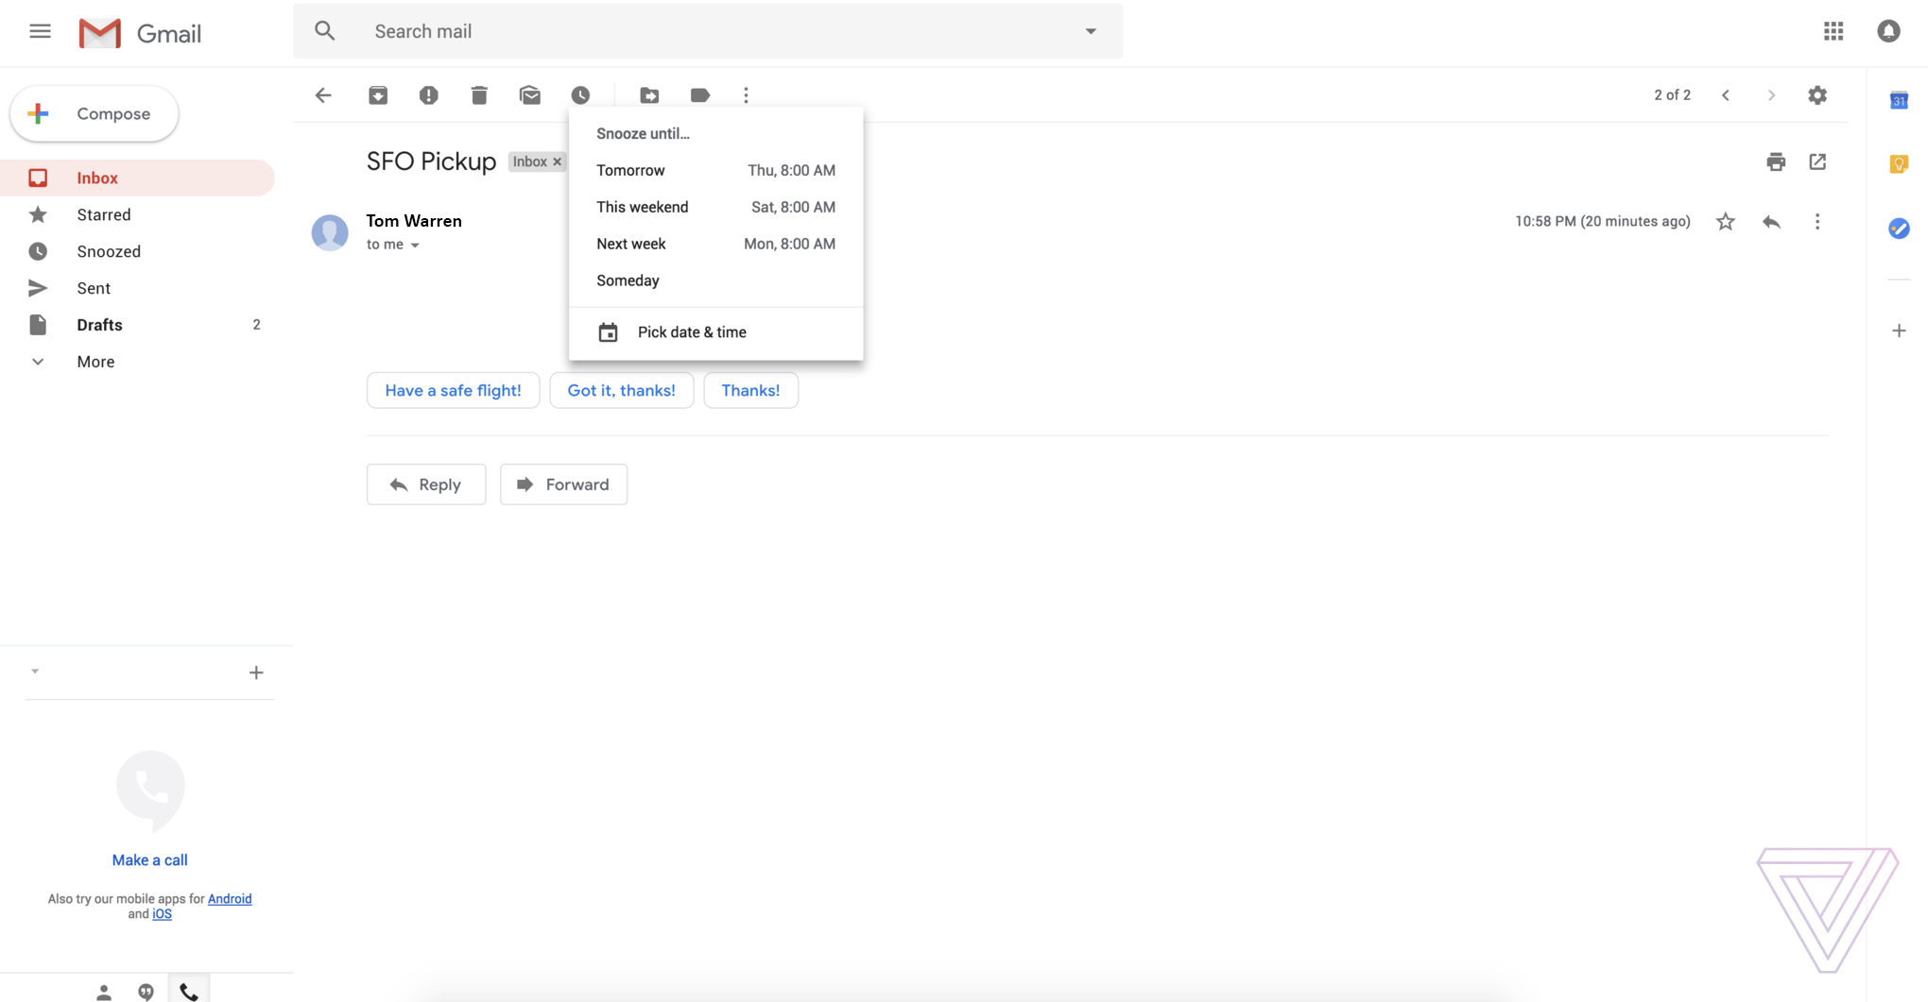Delete the email with the trash icon
The image size is (1928, 1002).
point(479,94)
